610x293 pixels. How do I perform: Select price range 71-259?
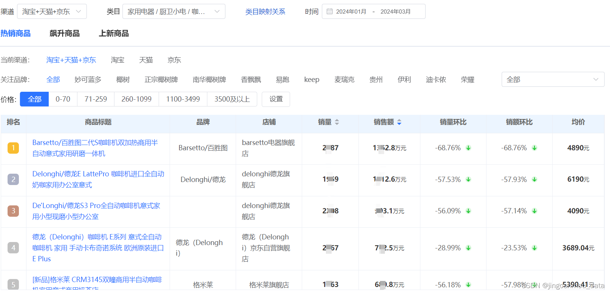tap(96, 99)
